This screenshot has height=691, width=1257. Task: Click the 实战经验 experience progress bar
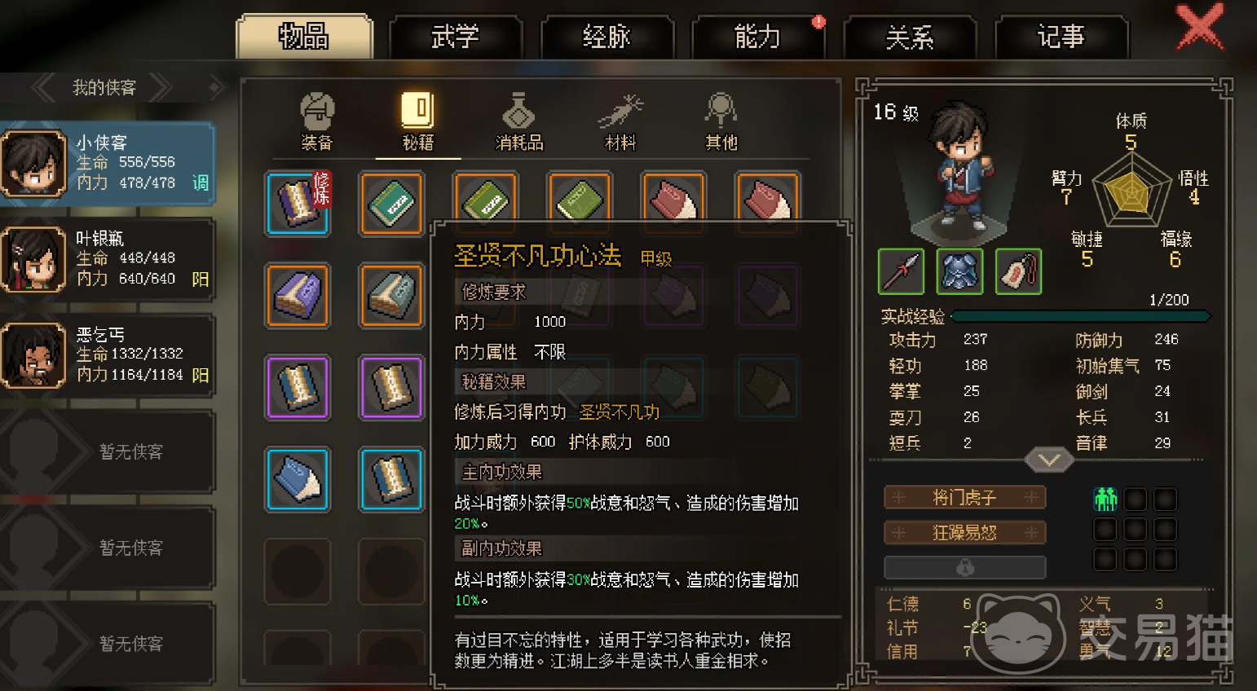(1081, 316)
